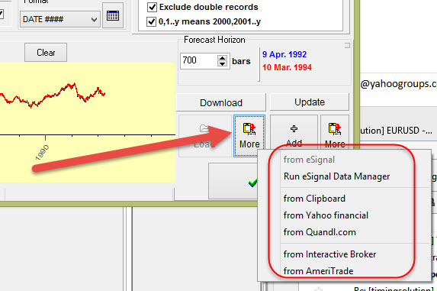Increase forecast horizon bars with up arrow
437x291 pixels.
tap(222, 58)
